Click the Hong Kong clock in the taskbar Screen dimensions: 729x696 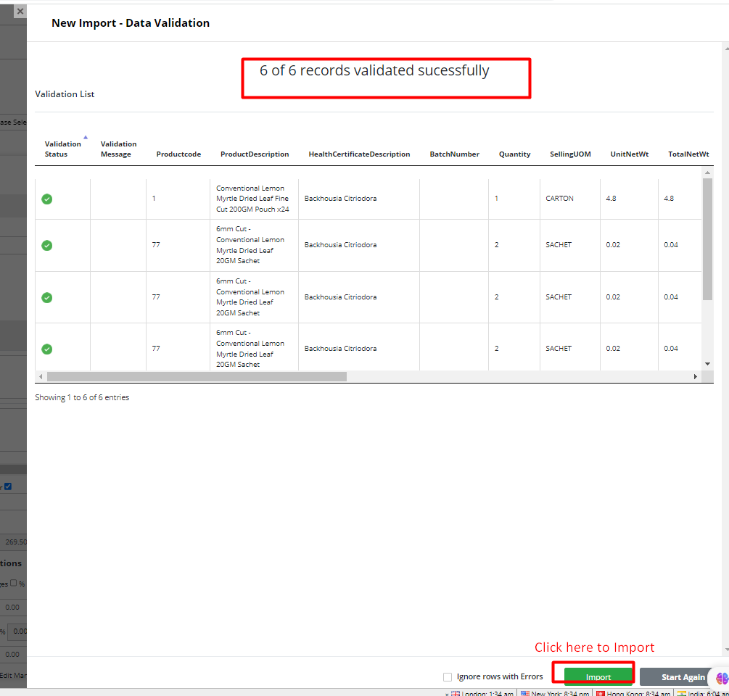point(633,693)
